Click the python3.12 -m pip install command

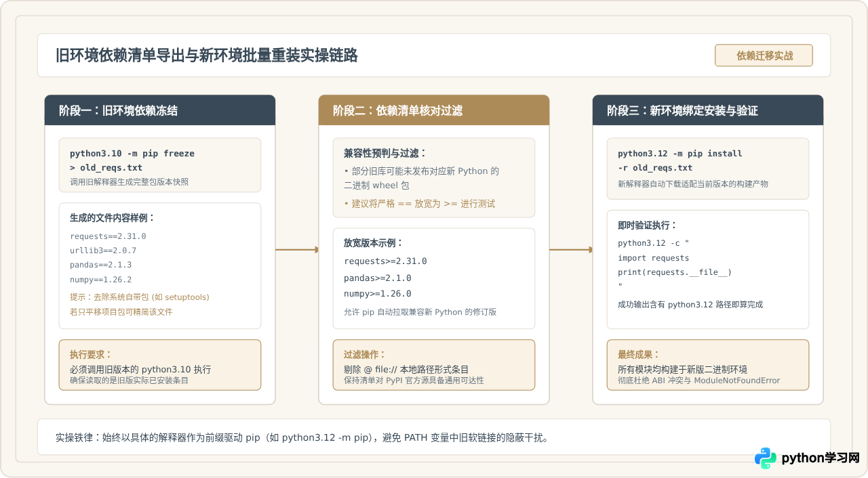[x=680, y=154]
